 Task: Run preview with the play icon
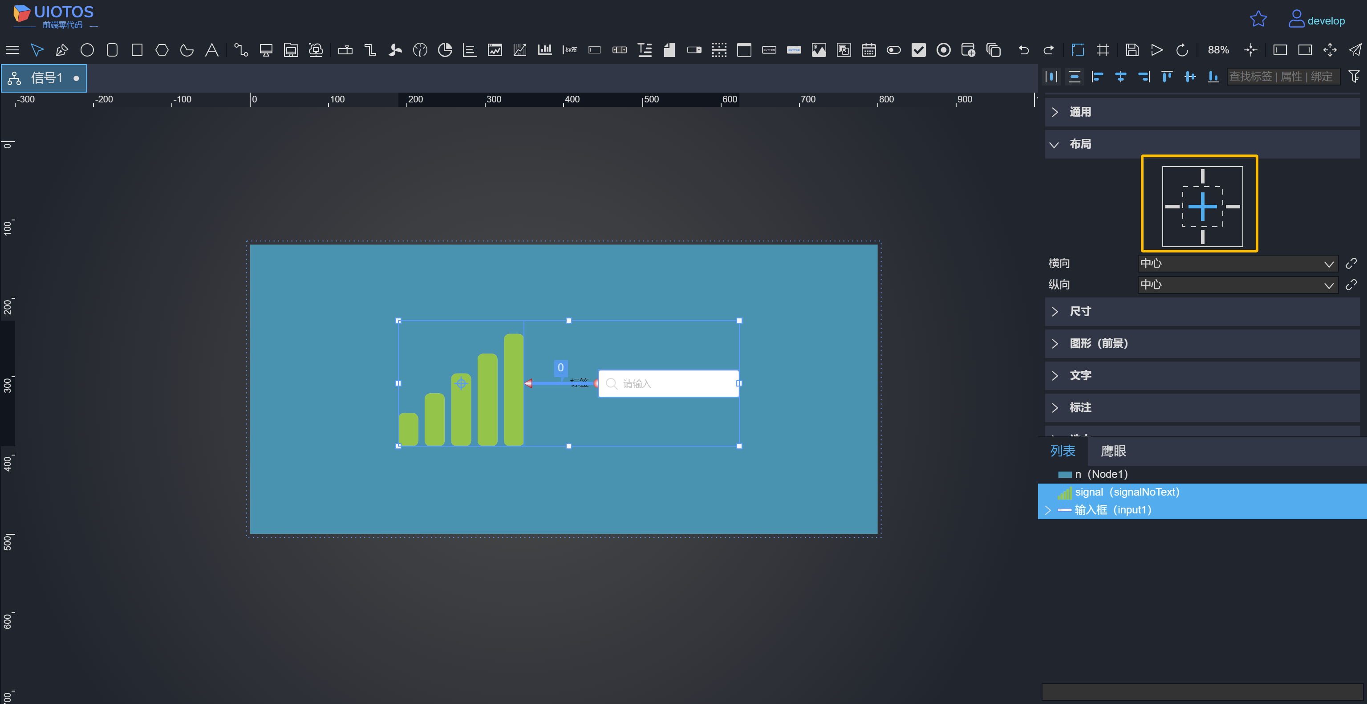pyautogui.click(x=1157, y=50)
